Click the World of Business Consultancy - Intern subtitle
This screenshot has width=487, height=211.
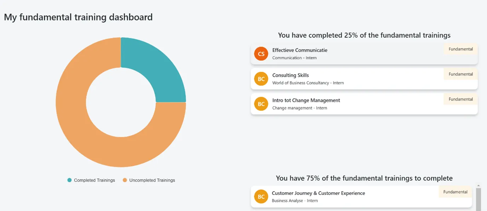coord(308,83)
